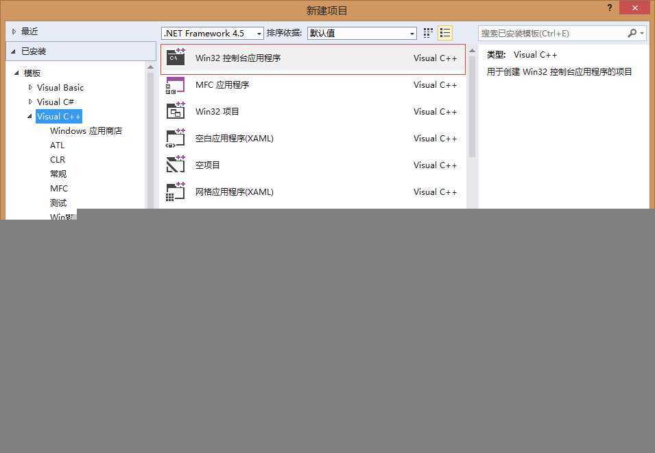Select 常规 tree item
The image size is (655, 453).
point(58,174)
